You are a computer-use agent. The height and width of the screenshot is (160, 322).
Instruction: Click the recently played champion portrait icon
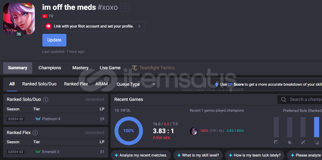194,131
